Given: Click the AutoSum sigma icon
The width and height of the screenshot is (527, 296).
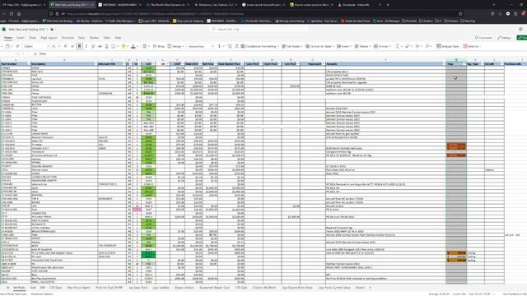Looking at the screenshot, I should point(399,46).
